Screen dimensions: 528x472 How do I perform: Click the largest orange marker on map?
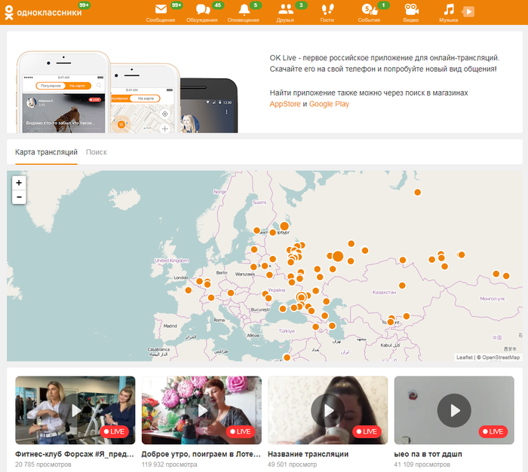pyautogui.click(x=338, y=257)
